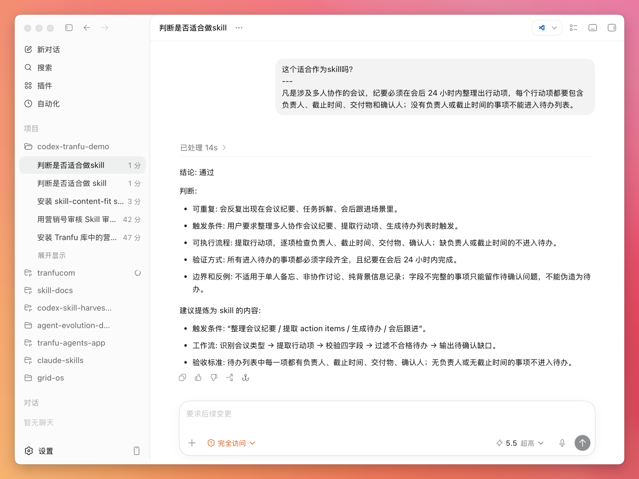639x479 pixels.
Task: Open the 判断是否适合做 skill second conversation
Action: [x=82, y=183]
